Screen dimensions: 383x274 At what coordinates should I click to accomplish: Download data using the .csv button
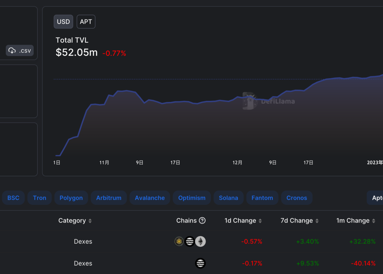(19, 50)
